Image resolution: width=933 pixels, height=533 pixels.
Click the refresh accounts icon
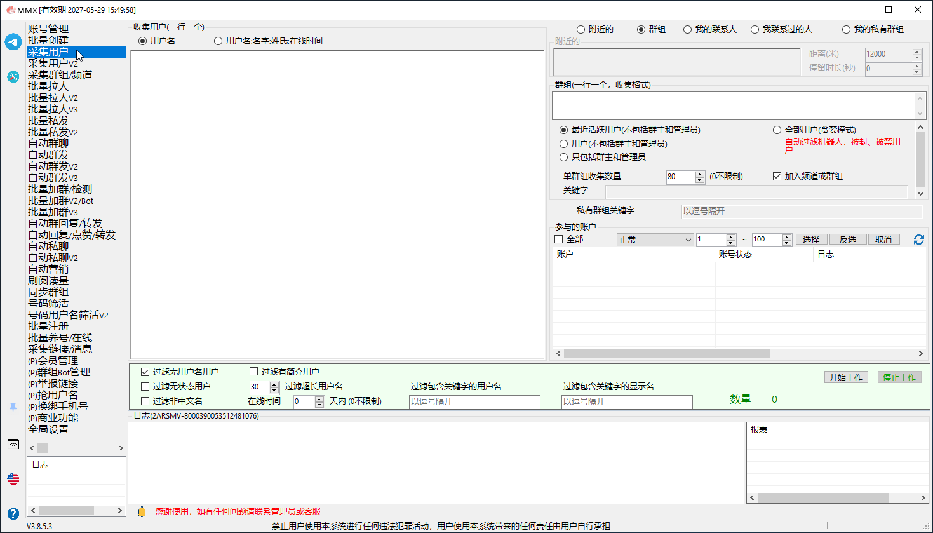(x=918, y=240)
